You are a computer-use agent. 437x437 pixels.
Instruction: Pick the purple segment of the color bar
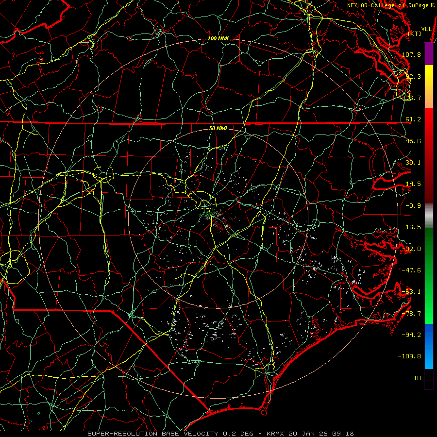pos(429,54)
